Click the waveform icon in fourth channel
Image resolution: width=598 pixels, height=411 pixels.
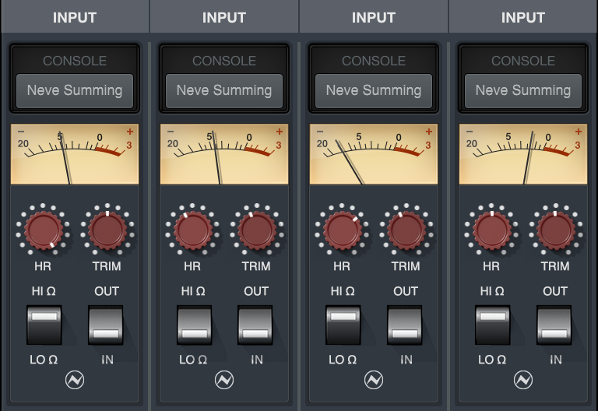pos(523,380)
